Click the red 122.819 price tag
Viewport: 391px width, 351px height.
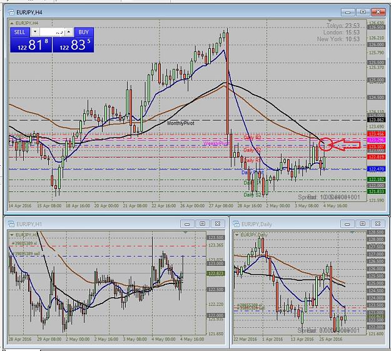(x=376, y=157)
